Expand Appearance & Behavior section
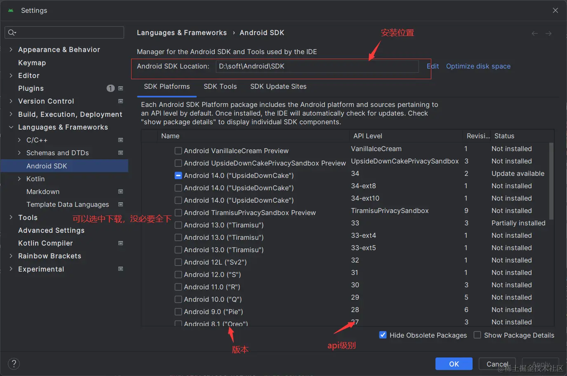Screen dimensions: 567x376 tap(11, 50)
